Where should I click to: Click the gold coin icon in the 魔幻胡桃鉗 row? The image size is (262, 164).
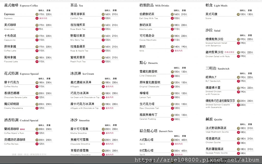pyautogui.click(x=37, y=104)
